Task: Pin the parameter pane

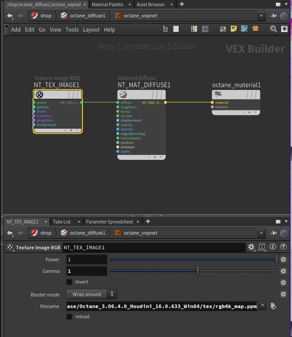Action: point(273,233)
